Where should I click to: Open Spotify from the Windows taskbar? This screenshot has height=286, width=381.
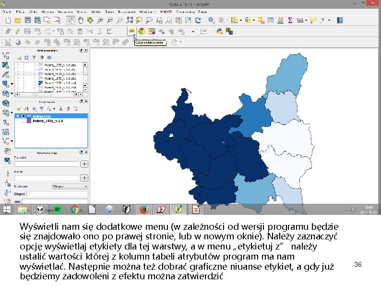pos(58,209)
